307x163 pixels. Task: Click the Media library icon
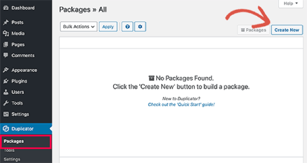pyautogui.click(x=6, y=33)
